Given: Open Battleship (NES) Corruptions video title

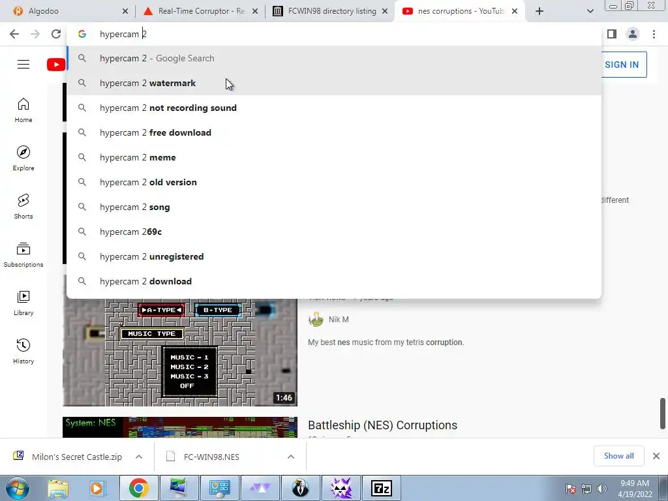Looking at the screenshot, I should pos(382,425).
